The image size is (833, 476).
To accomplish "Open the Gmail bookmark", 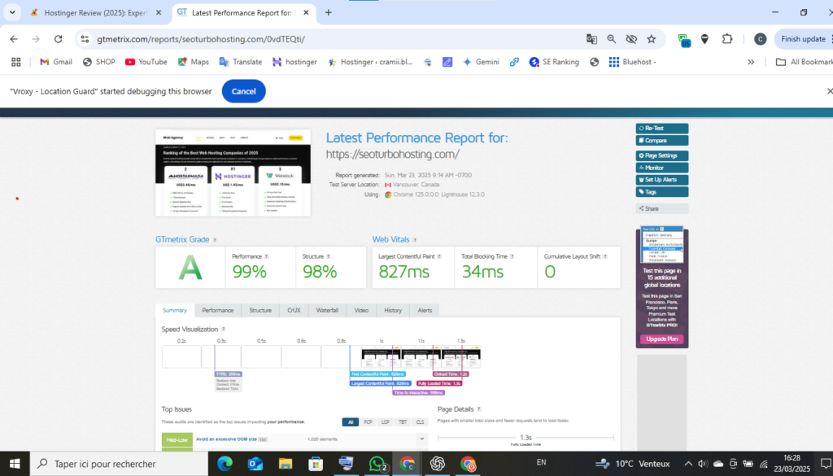I will coord(56,62).
